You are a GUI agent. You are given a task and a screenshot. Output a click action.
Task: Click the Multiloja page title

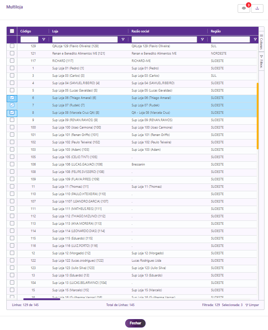pyautogui.click(x=14, y=7)
